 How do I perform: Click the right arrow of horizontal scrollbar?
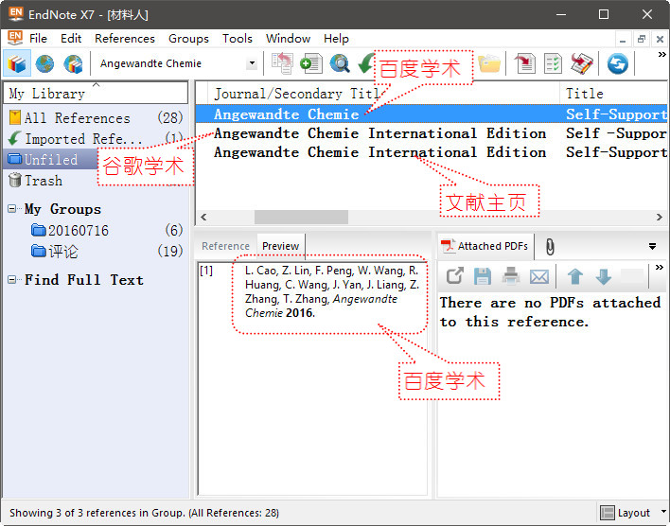660,217
